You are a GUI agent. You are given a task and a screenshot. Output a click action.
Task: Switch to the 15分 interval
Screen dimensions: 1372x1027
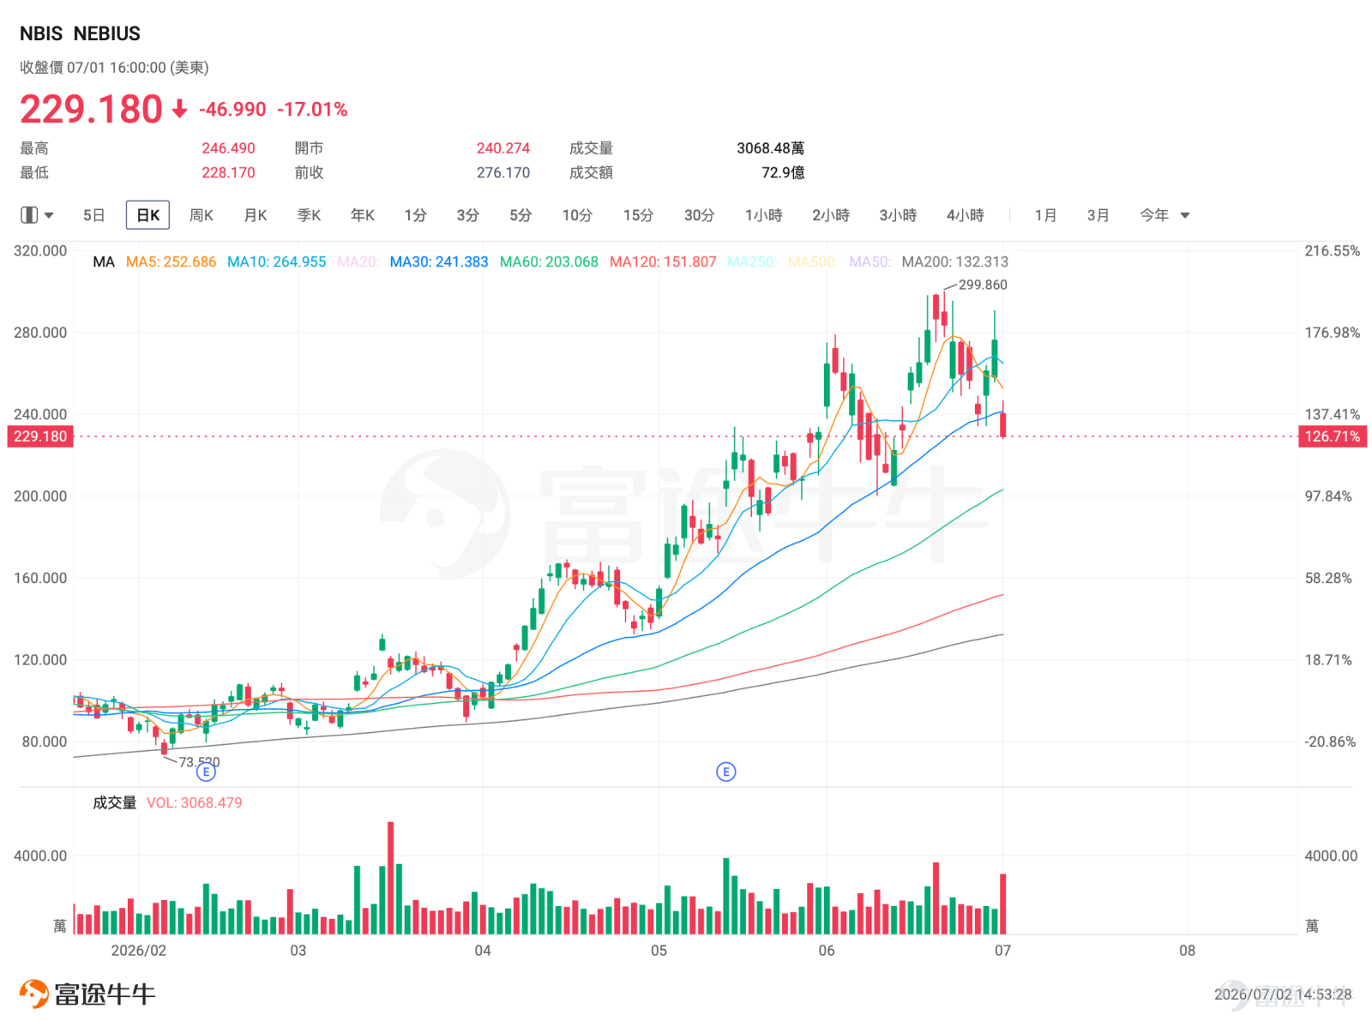pos(638,215)
